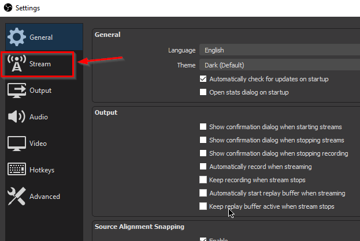Toggle keep replay buffer active when stream stops
Image resolution: width=360 pixels, height=241 pixels.
(203, 206)
